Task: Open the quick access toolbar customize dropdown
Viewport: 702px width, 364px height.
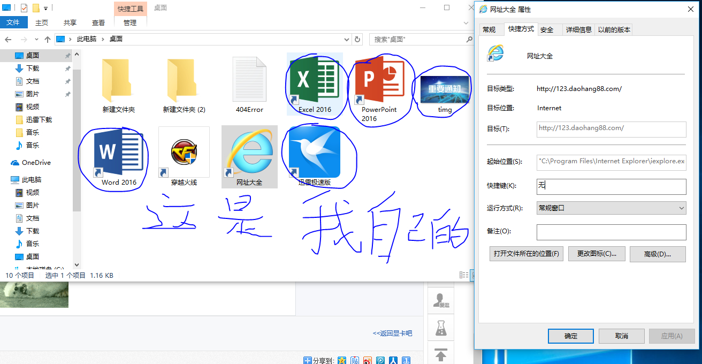Action: pos(46,8)
